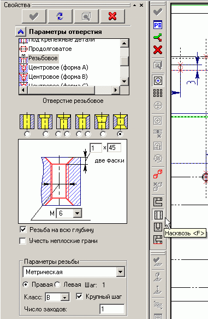The image size is (208, 319).
Task: Toggle the Крупный шаг checkbox
Action: pyautogui.click(x=79, y=296)
